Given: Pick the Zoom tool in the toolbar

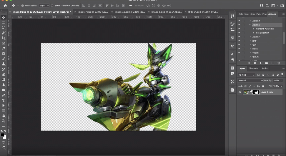Looking at the screenshot, I should (4, 121).
